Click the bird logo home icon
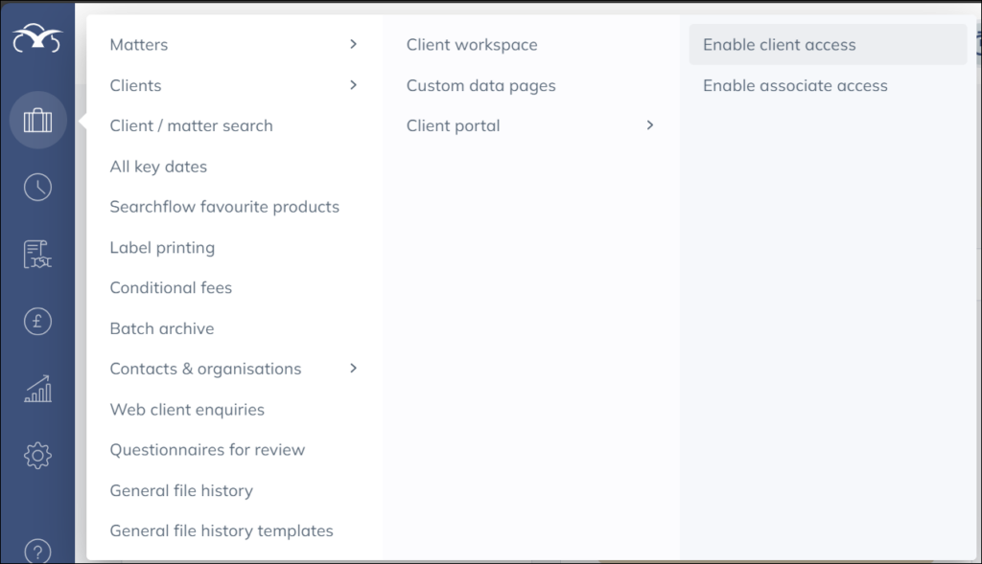 tap(37, 41)
